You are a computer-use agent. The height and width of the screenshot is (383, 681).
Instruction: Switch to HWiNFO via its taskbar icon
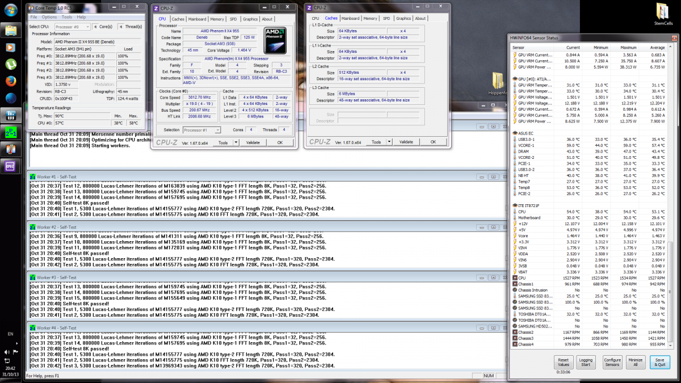pos(10,115)
